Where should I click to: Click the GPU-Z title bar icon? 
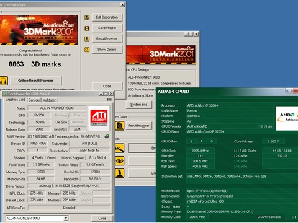5,94
